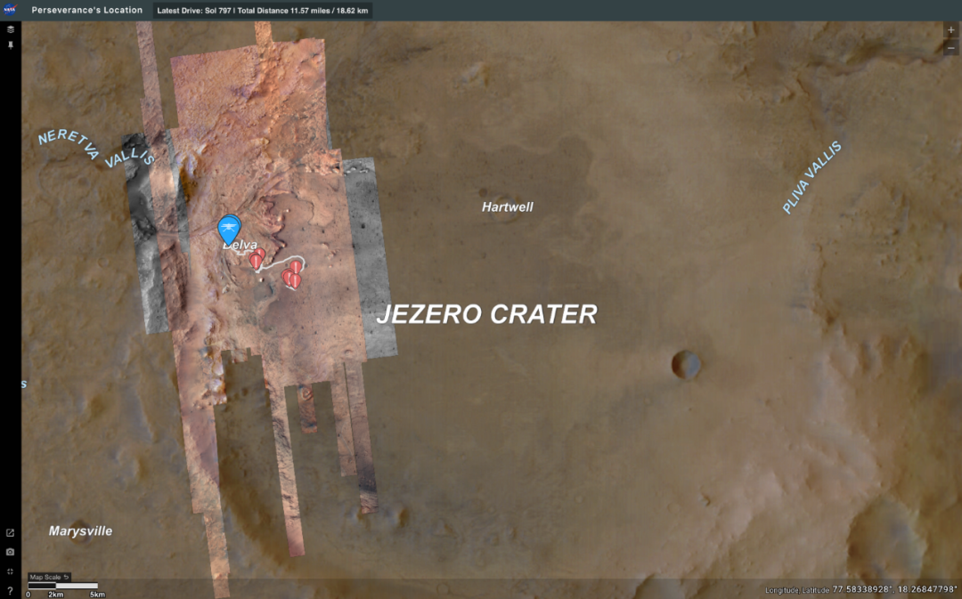Open the map layers panel icon
This screenshot has width=962, height=599.
(11, 28)
